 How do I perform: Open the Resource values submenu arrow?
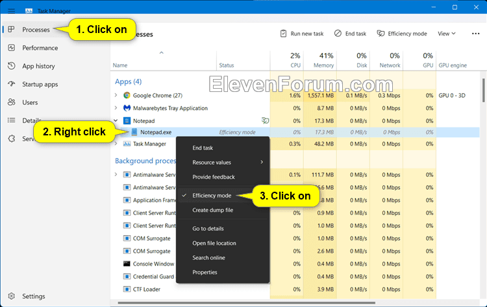coord(262,162)
